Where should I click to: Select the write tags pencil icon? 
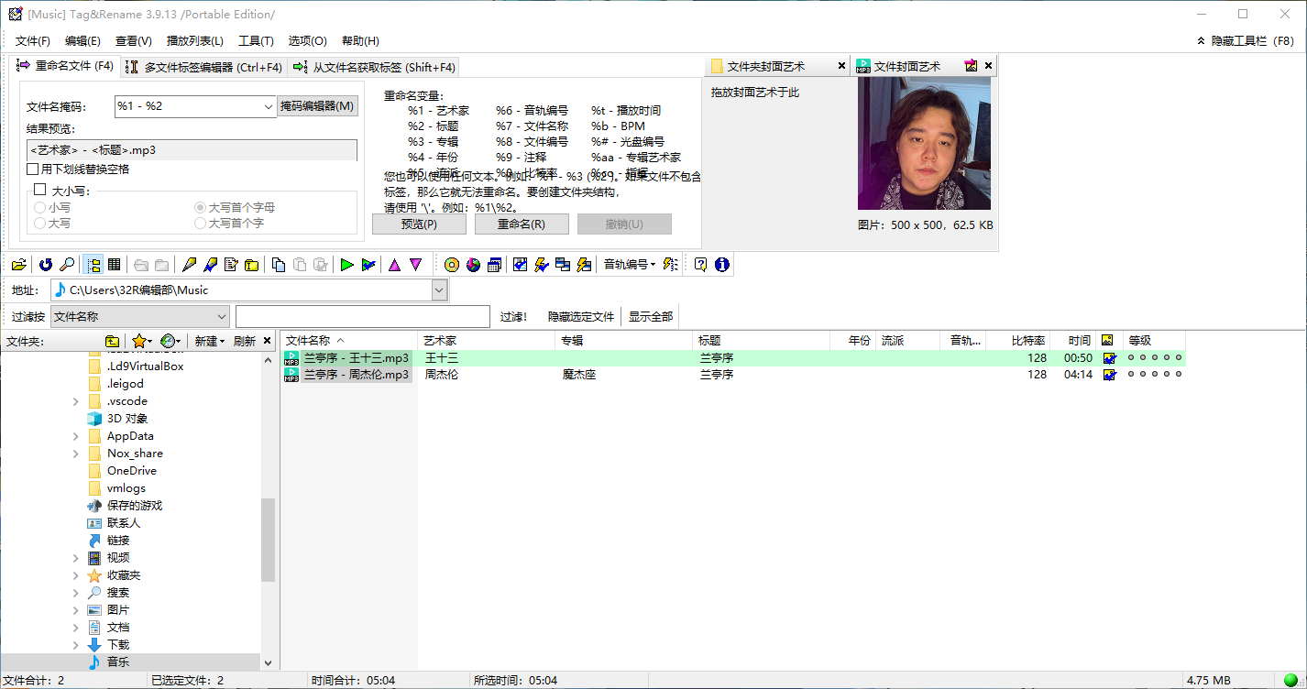(188, 264)
